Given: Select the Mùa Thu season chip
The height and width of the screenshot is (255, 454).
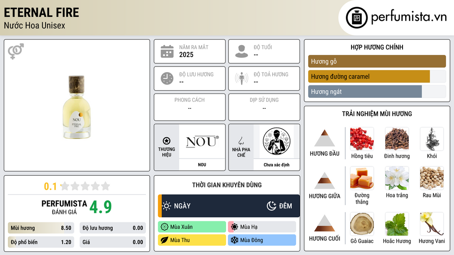Looking at the screenshot, I should coord(192,240).
